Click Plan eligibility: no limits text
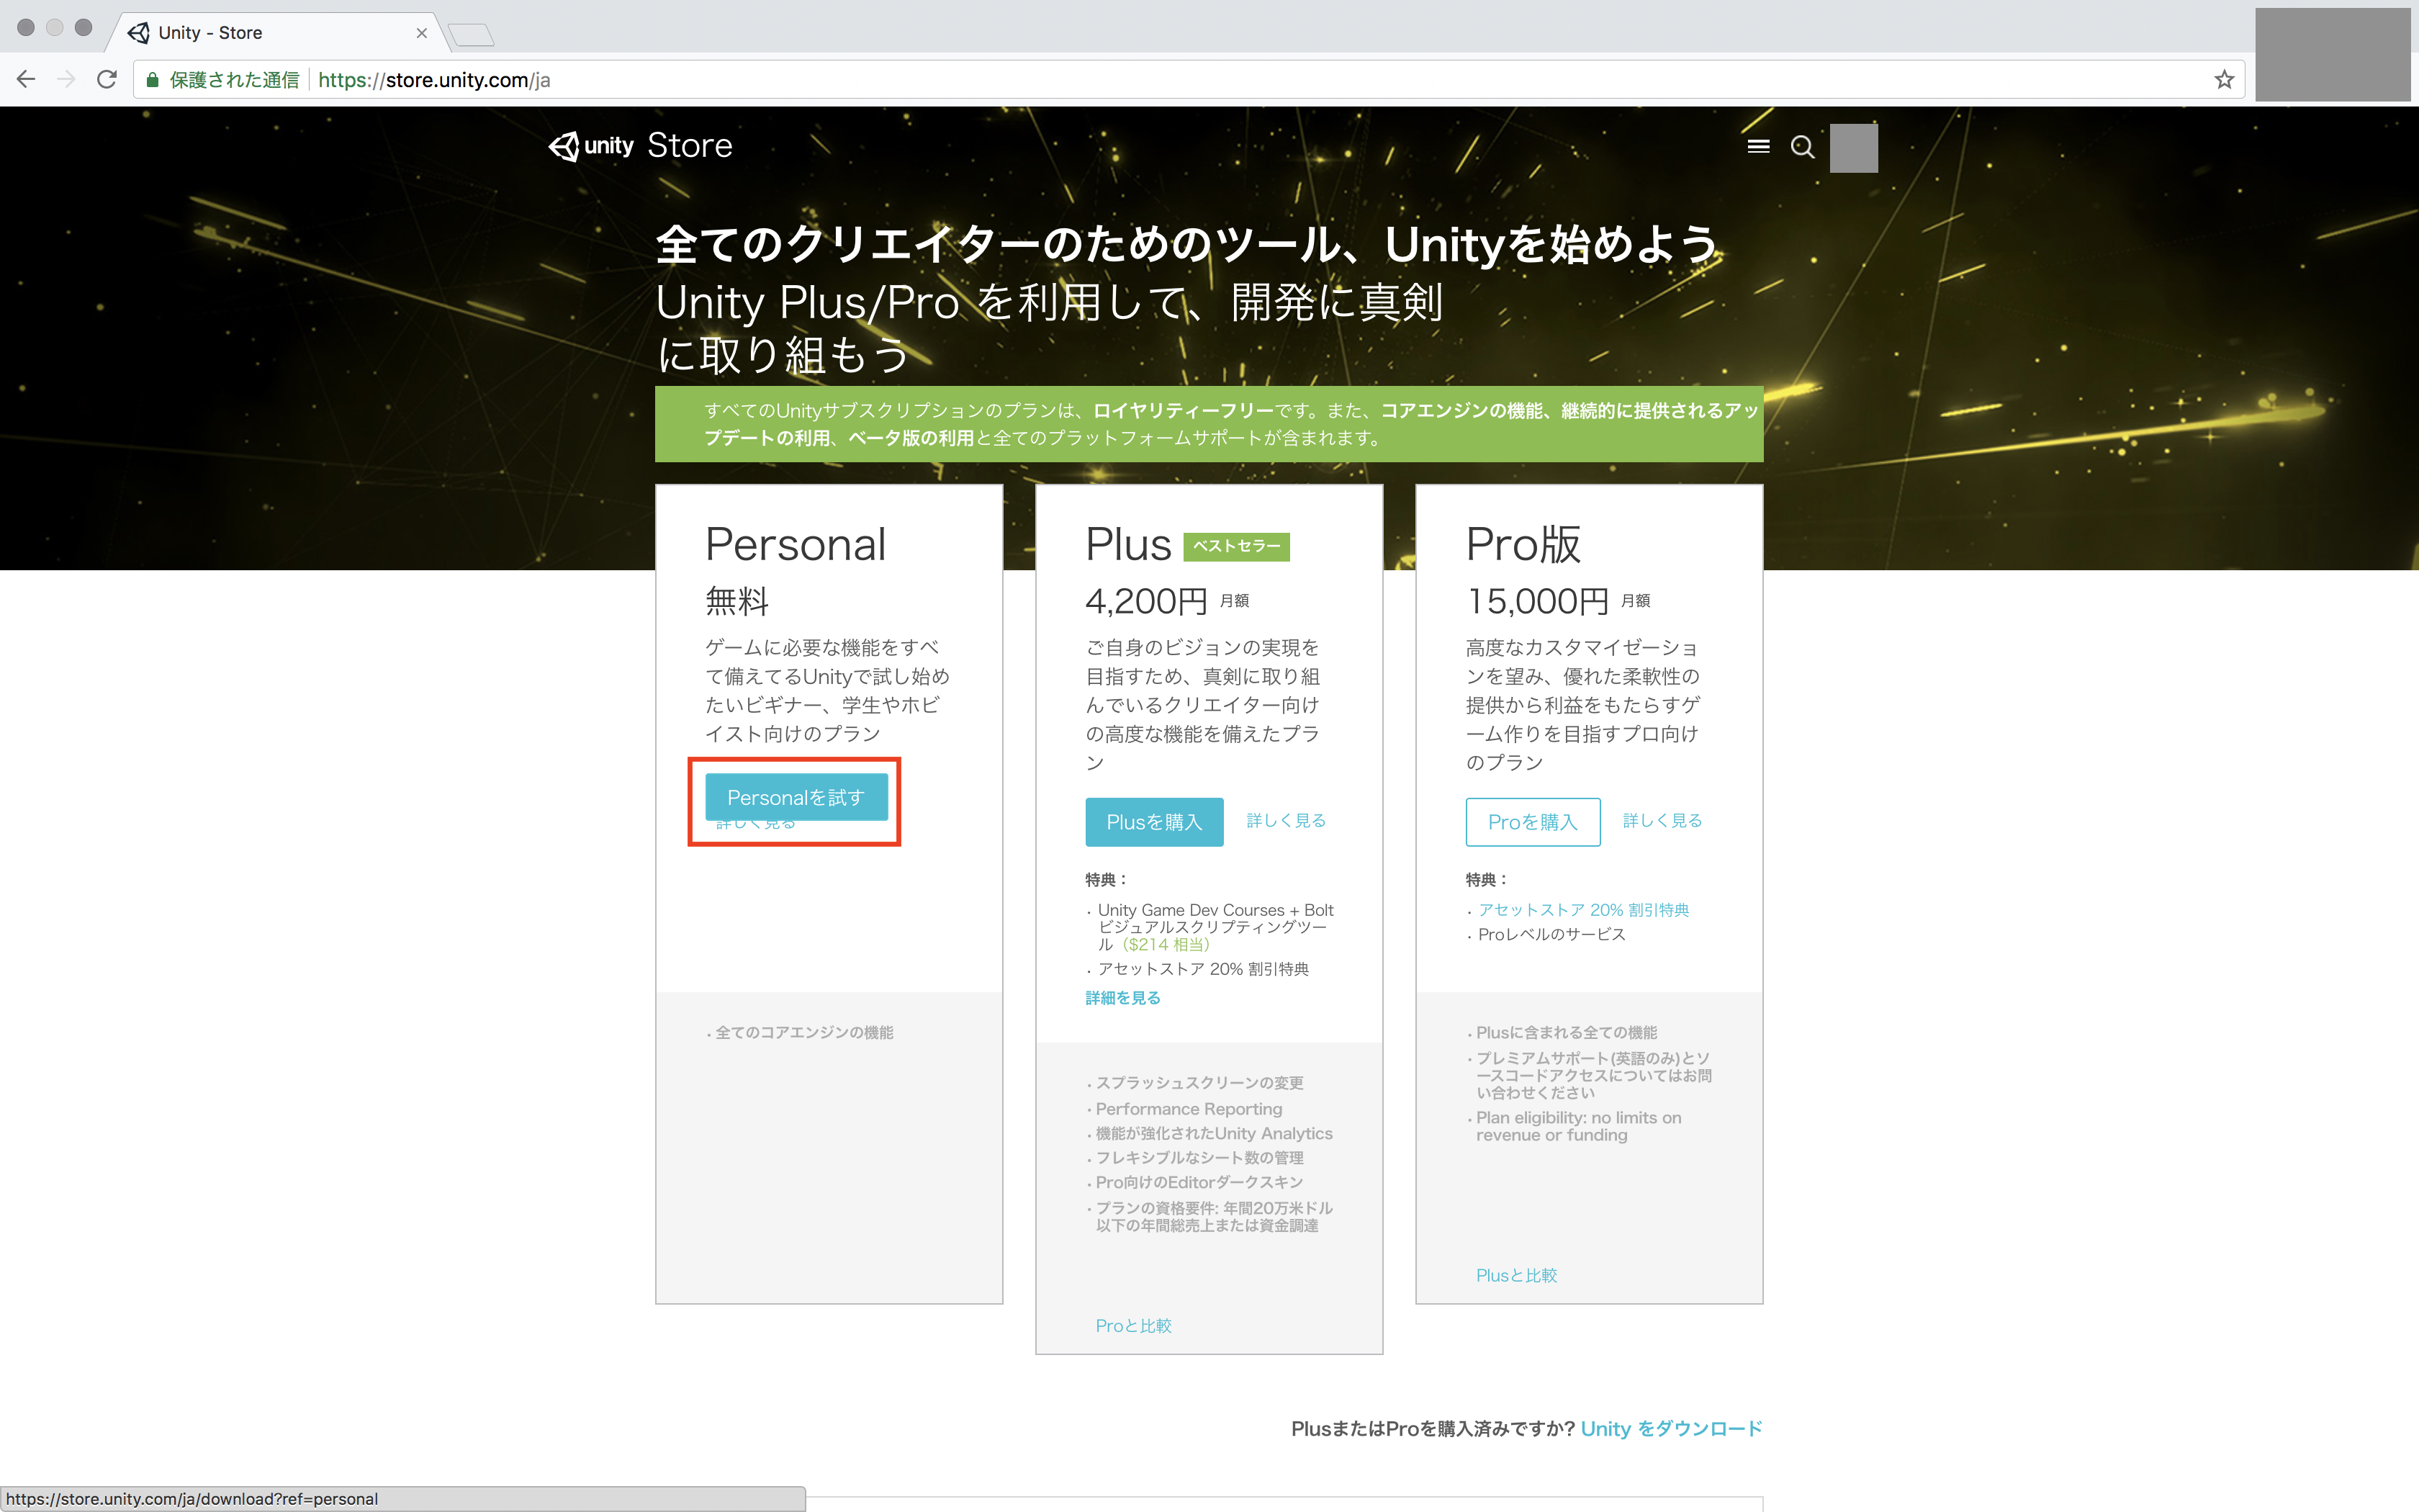The image size is (2419, 1512). (x=1580, y=1126)
